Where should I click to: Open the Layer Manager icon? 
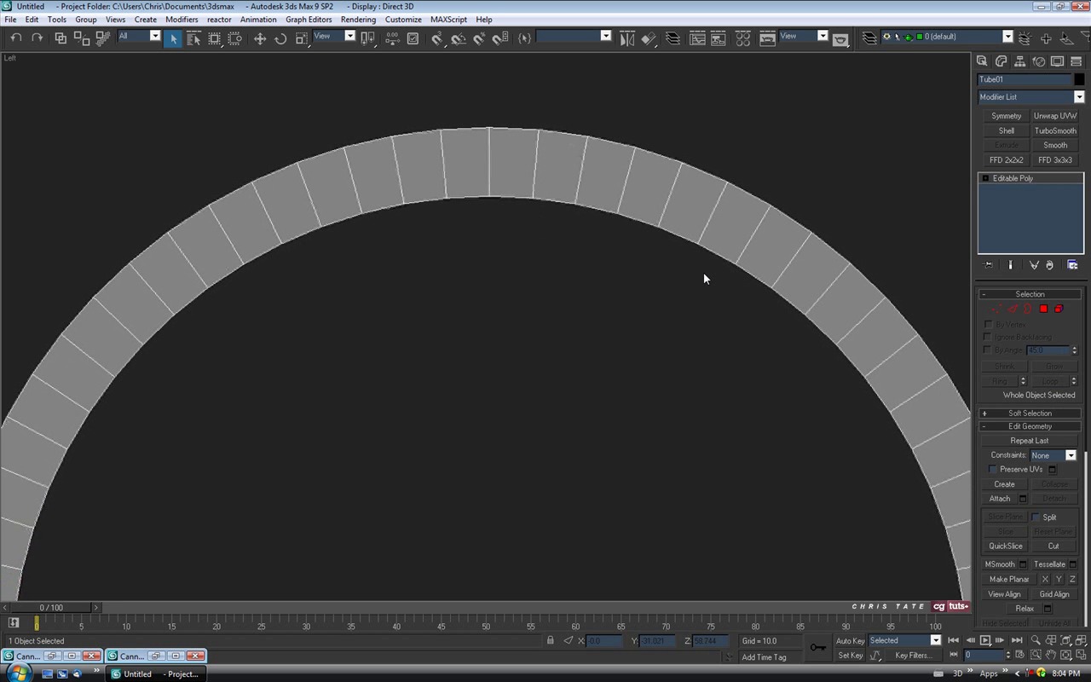(x=673, y=38)
